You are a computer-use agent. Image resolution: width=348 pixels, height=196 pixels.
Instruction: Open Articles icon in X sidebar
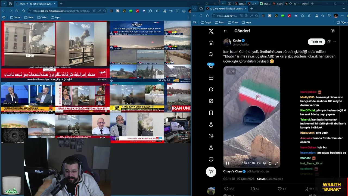[x=211, y=136]
